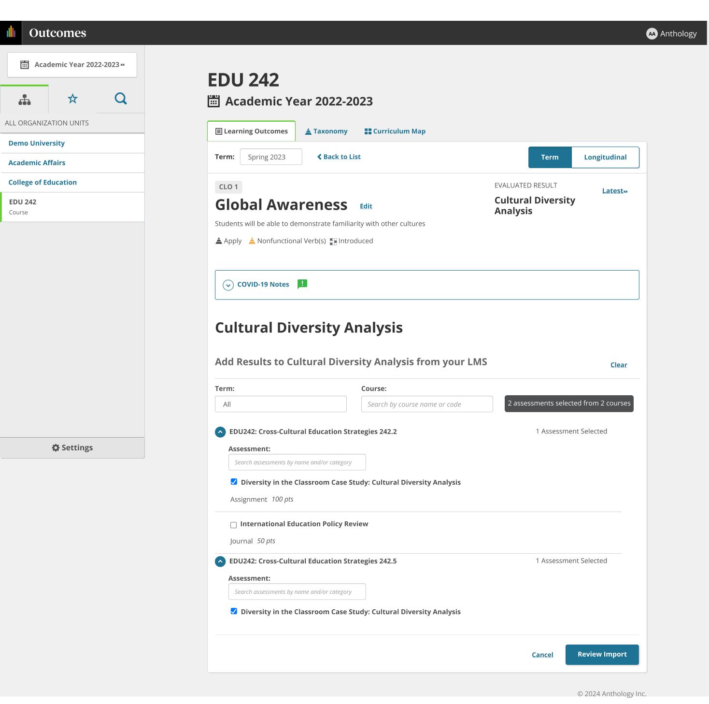709x704 pixels.
Task: Open the import Term All dropdown
Action: pos(281,404)
